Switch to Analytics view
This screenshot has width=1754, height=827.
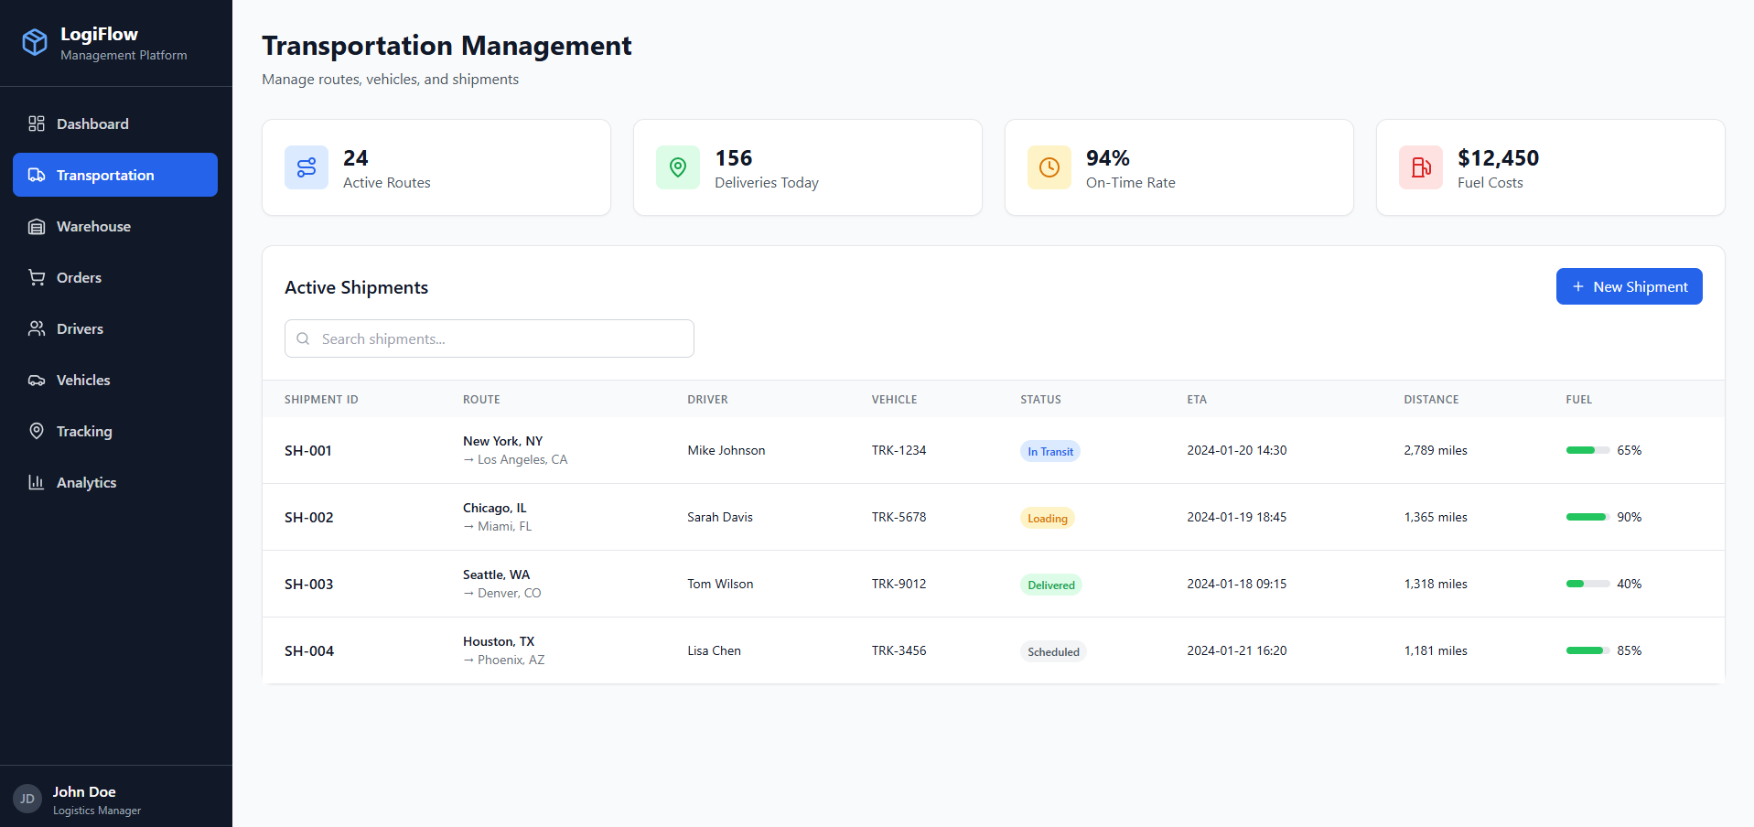86,482
